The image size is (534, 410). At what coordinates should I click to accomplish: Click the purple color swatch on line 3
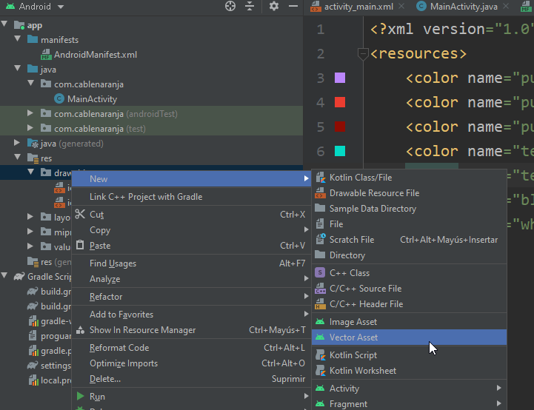pos(340,78)
